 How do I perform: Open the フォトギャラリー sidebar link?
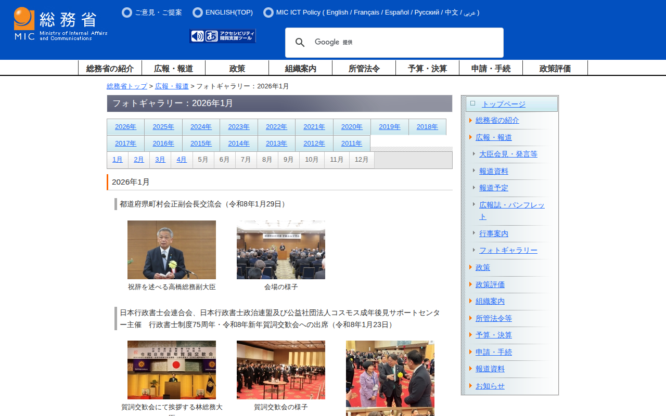click(508, 250)
